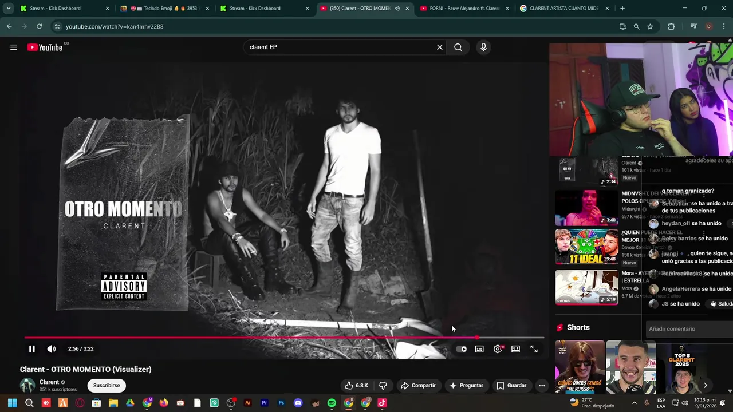Mute the Clarent tab via audio icon
Image resolution: width=733 pixels, height=412 pixels.
point(397,9)
